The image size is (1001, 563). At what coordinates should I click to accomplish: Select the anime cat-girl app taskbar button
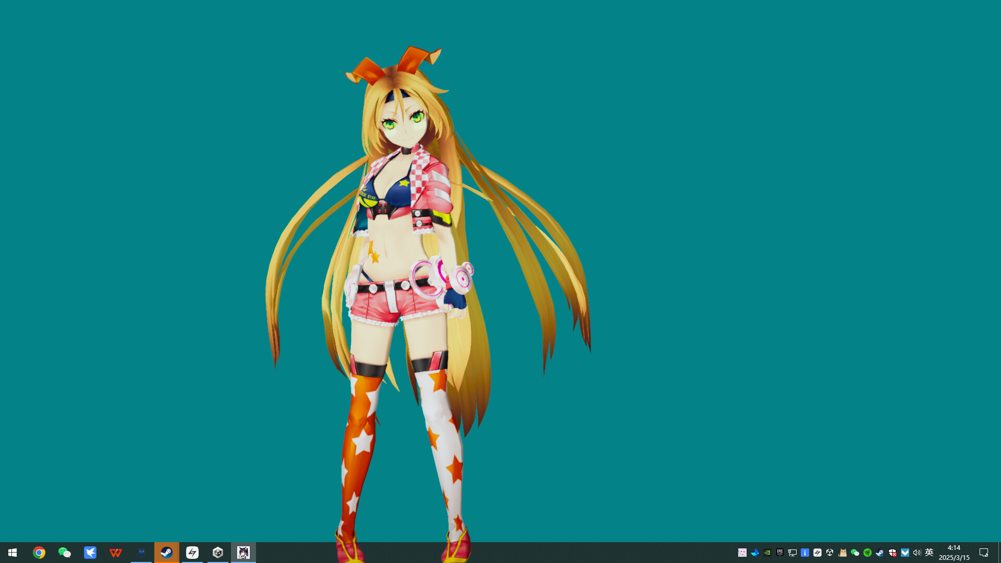tap(243, 553)
